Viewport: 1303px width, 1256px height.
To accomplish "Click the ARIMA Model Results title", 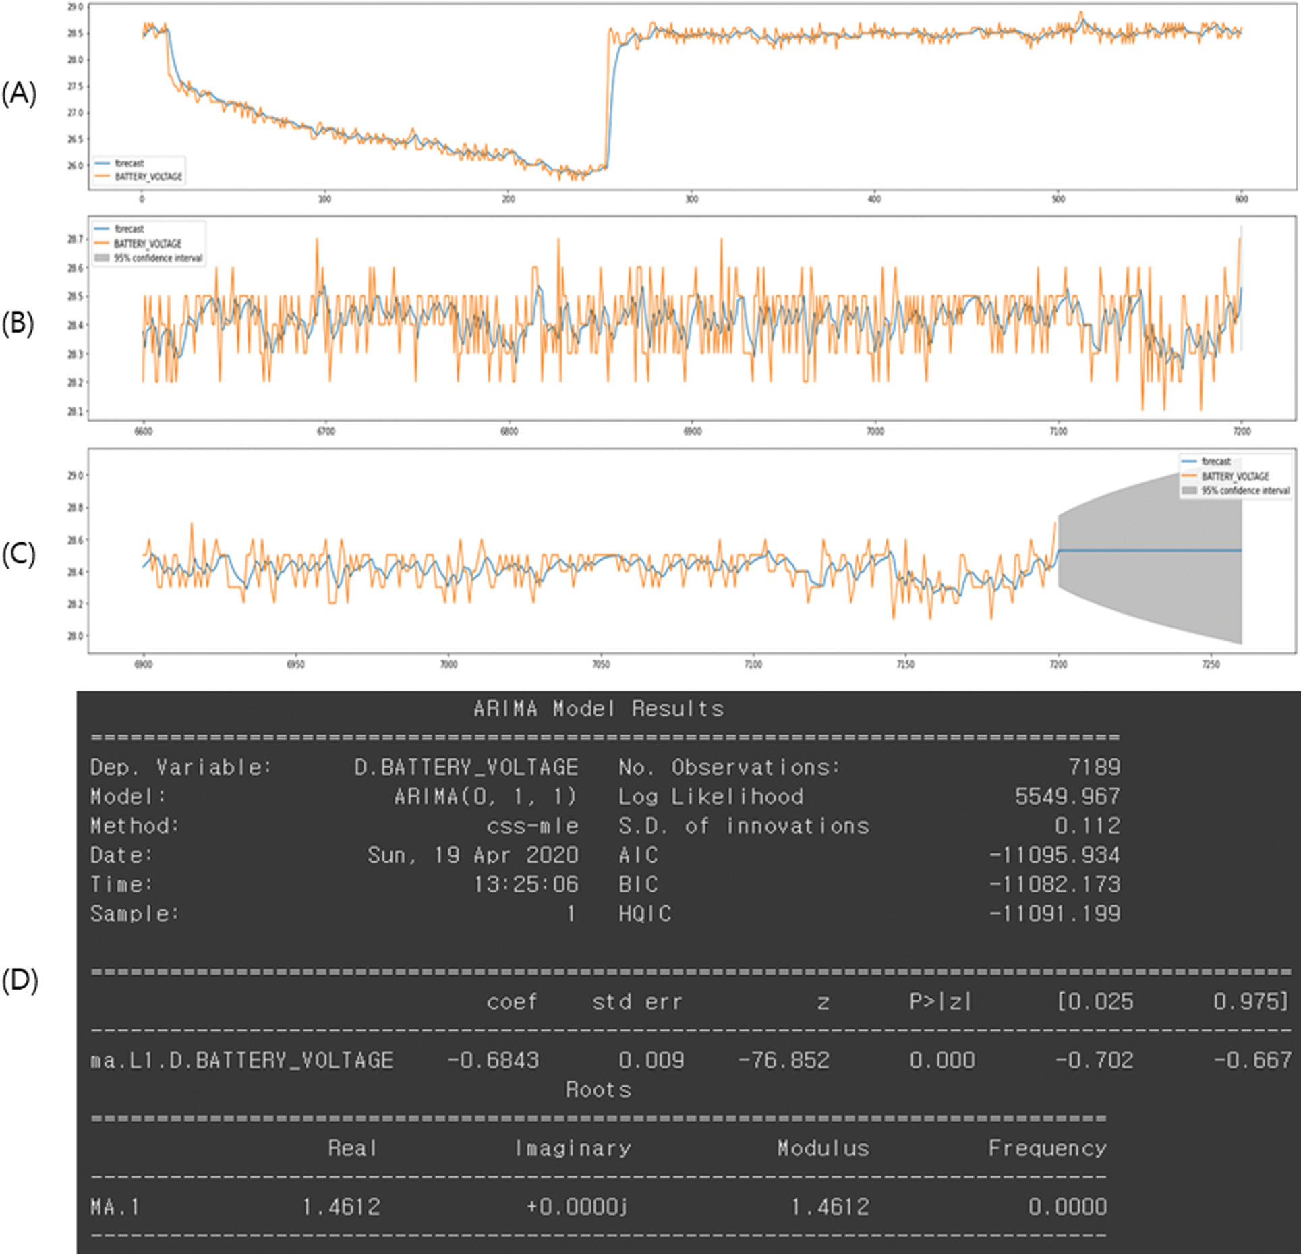I will click(598, 708).
